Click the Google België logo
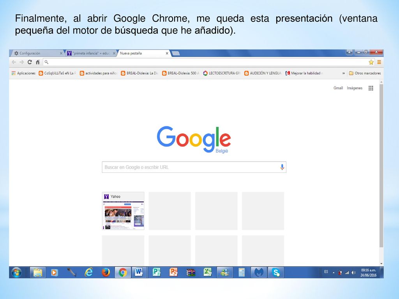Screen dimensions: 399x299 pyautogui.click(x=194, y=139)
